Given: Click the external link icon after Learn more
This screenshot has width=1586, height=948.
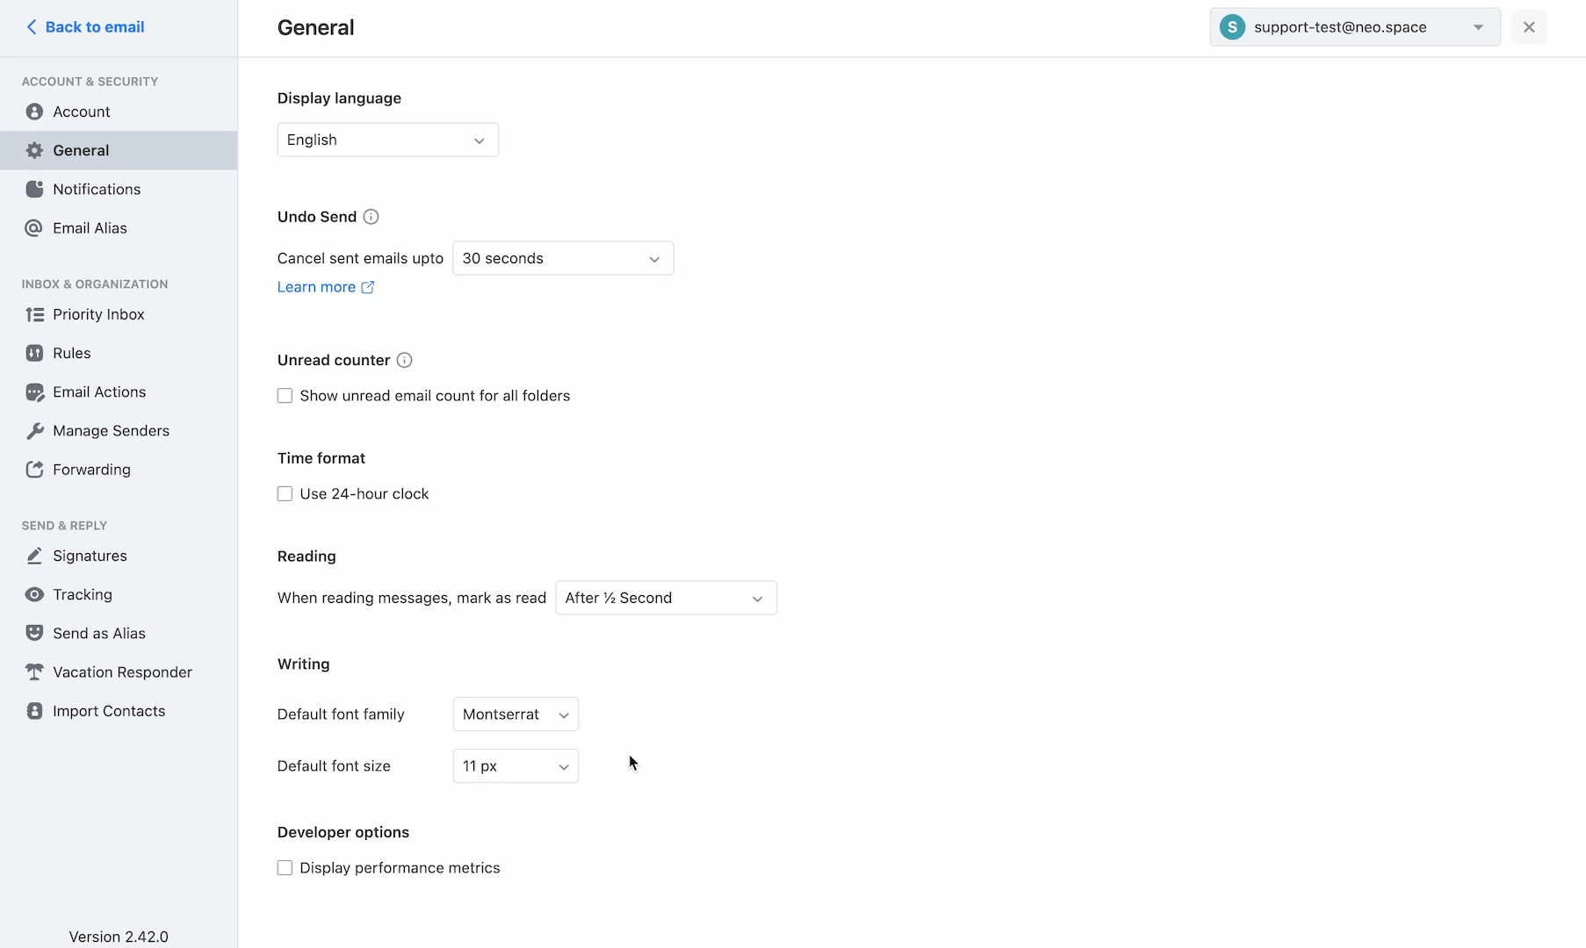Looking at the screenshot, I should (x=368, y=287).
